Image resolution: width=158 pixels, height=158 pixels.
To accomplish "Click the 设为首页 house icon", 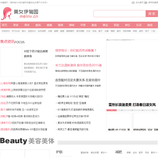I will [133, 3].
